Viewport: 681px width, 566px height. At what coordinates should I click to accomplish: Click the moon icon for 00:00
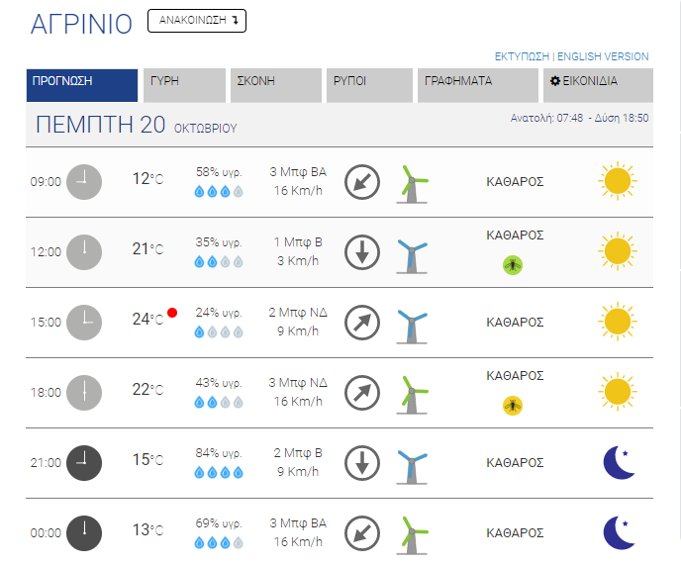(x=620, y=532)
